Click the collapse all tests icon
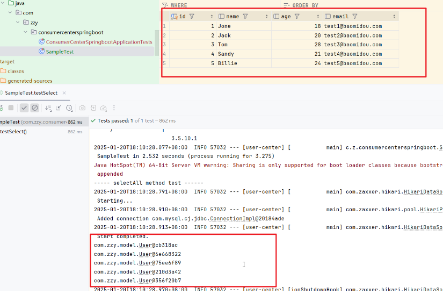443x294 pixels. [58, 107]
